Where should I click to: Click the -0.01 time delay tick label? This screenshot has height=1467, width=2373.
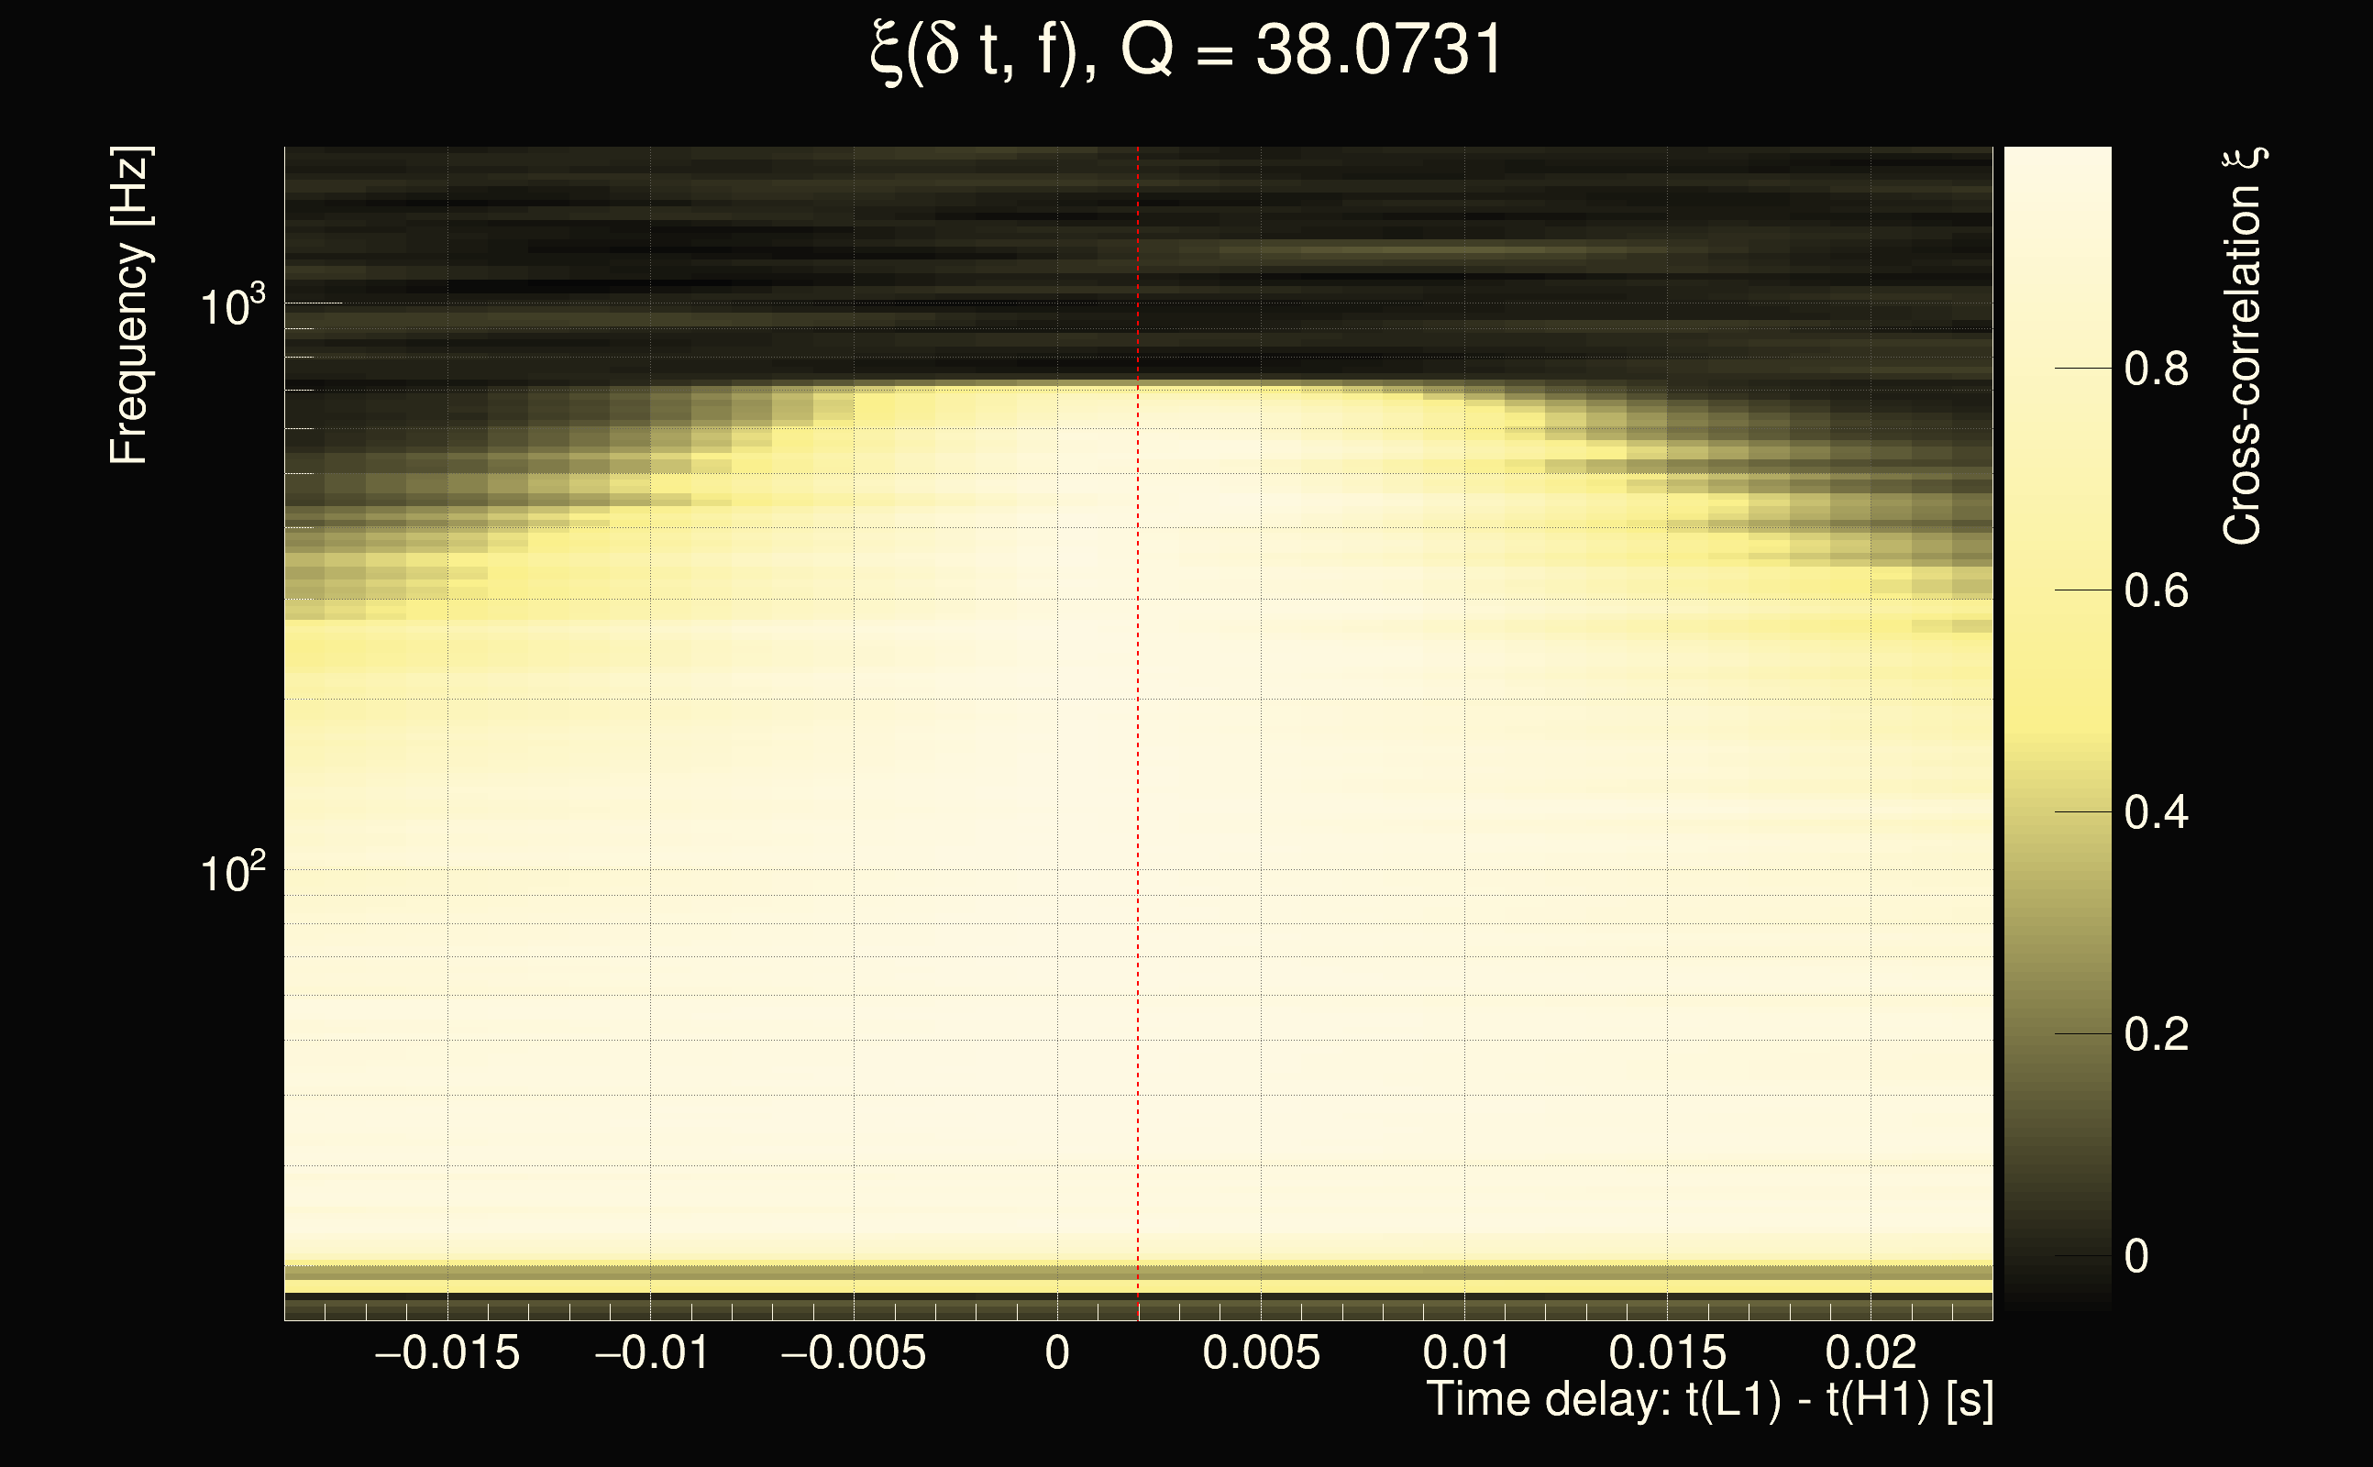tap(651, 1352)
